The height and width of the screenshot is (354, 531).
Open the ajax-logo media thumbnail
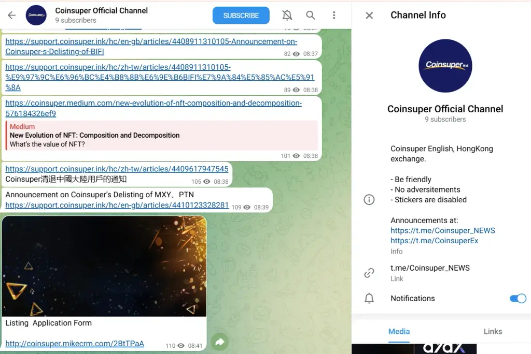point(445,349)
